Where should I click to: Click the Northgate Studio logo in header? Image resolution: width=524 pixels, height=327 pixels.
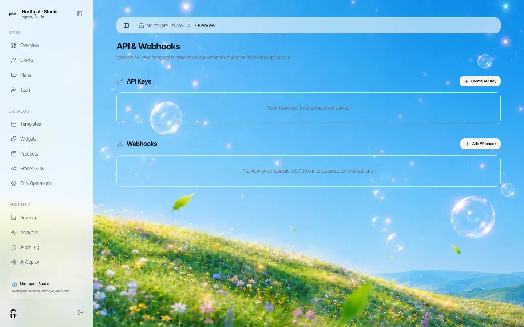click(12, 14)
